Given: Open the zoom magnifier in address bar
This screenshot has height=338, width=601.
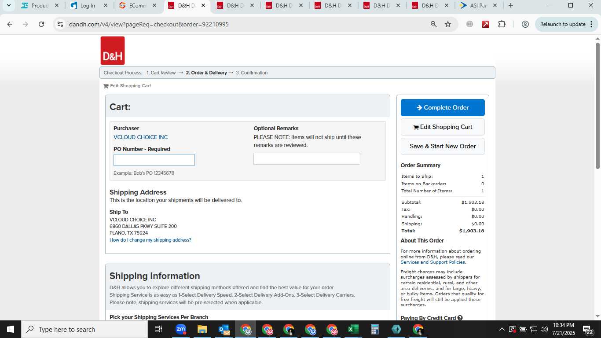Looking at the screenshot, I should [x=434, y=24].
